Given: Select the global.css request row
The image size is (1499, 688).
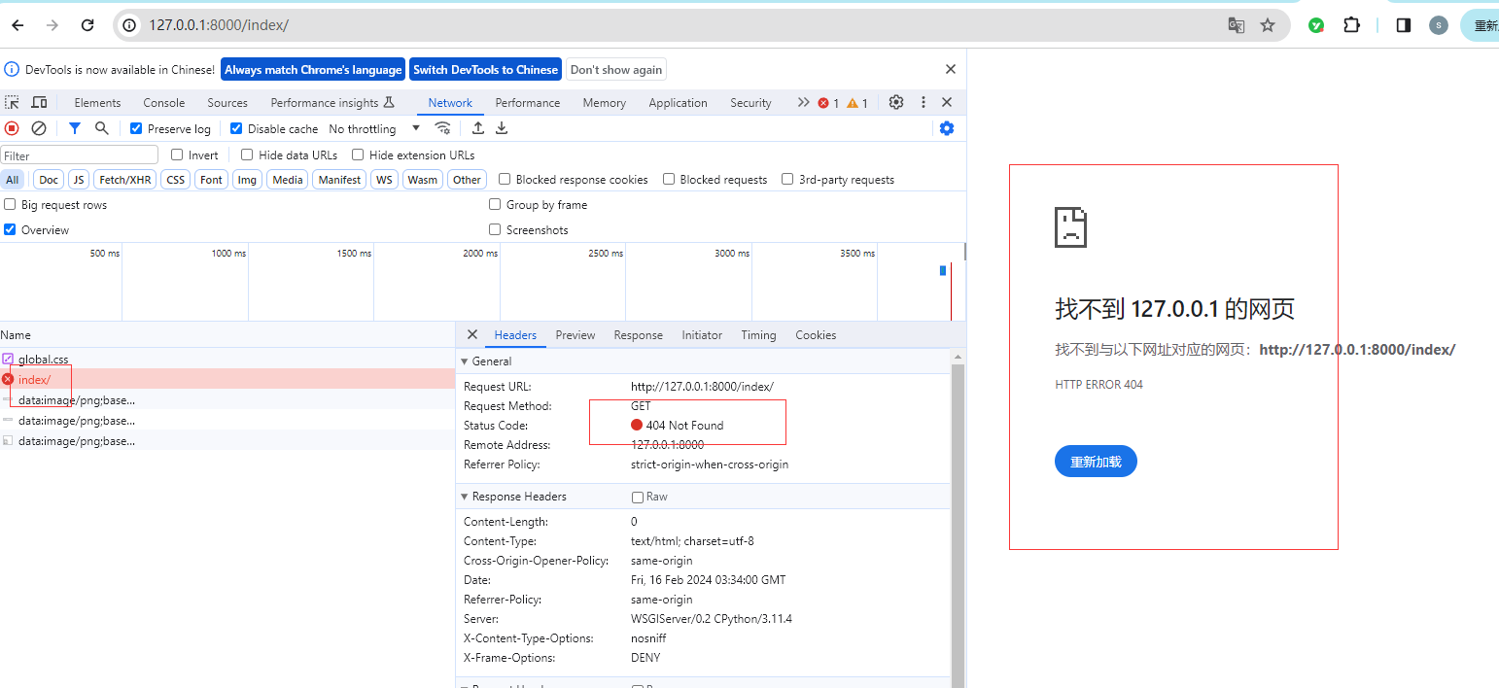Looking at the screenshot, I should click(x=227, y=359).
